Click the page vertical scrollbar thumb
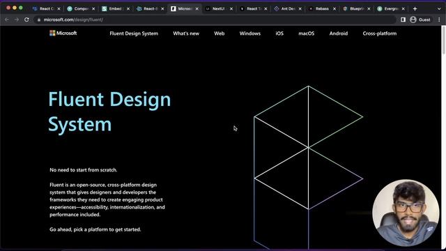446x251 pixels. click(x=444, y=40)
